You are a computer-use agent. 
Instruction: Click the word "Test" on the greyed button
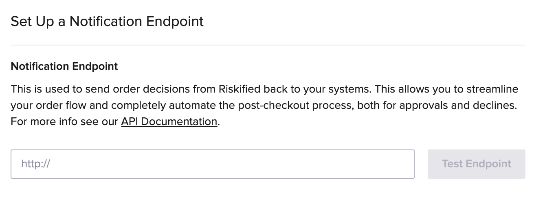tap(452, 164)
